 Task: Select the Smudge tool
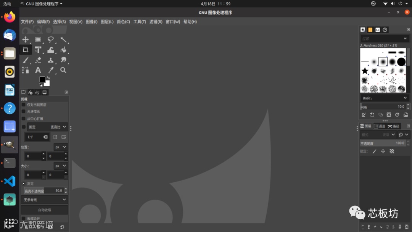pyautogui.click(x=63, y=60)
